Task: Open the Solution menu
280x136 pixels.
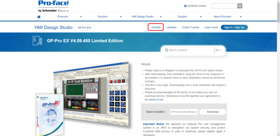Action: (x=102, y=17)
